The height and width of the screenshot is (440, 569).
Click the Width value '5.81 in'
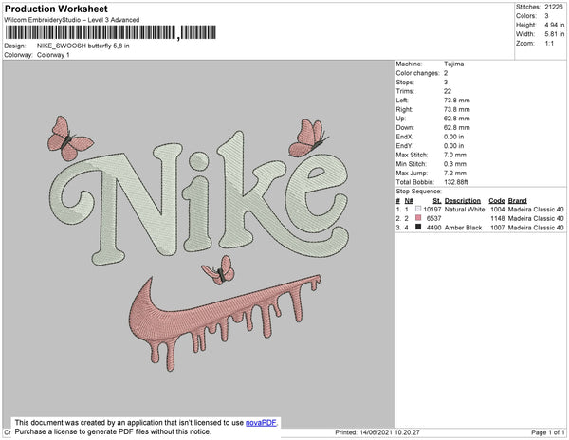(554, 34)
